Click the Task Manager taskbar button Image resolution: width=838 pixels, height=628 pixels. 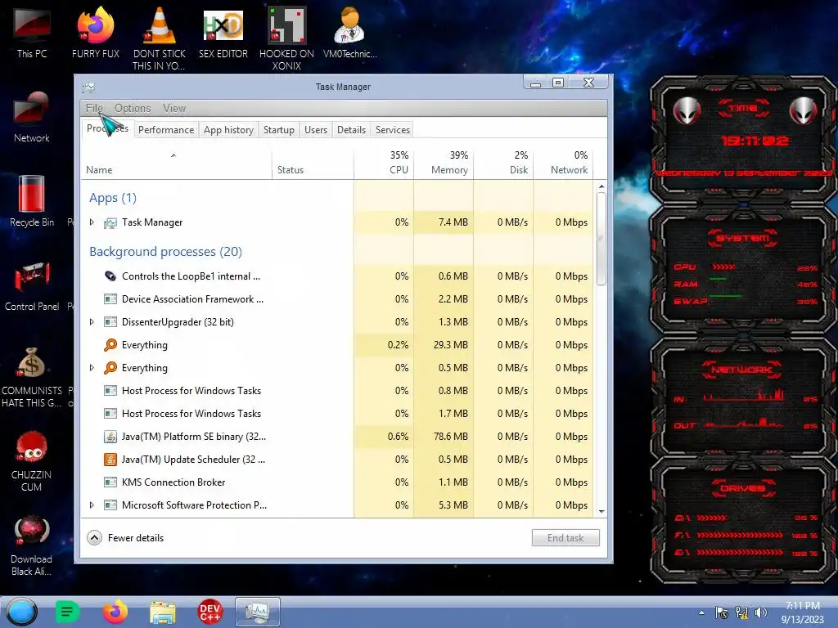258,612
